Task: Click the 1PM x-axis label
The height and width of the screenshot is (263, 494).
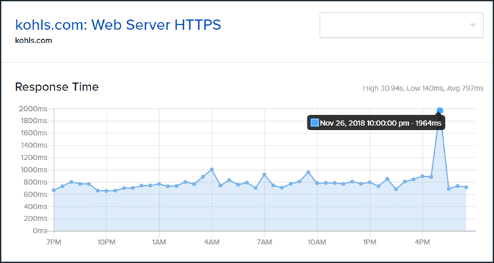Action: point(370,242)
